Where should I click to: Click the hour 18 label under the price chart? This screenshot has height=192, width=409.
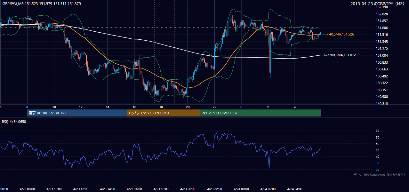pos(161,107)
